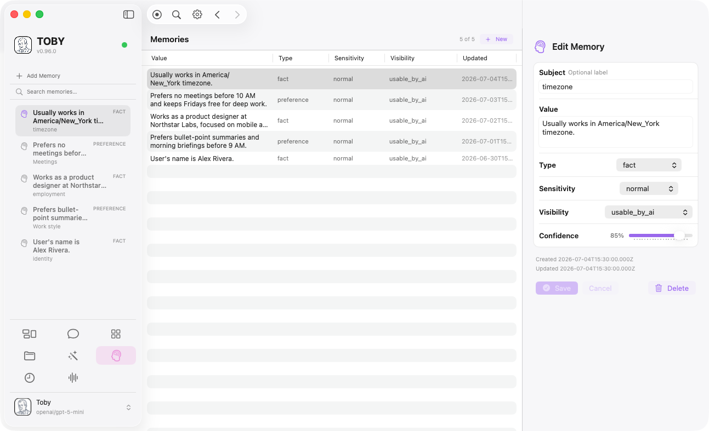Viewport: 709px width, 431px height.
Task: Click the head icon beside identity memory
Action: 24,243
